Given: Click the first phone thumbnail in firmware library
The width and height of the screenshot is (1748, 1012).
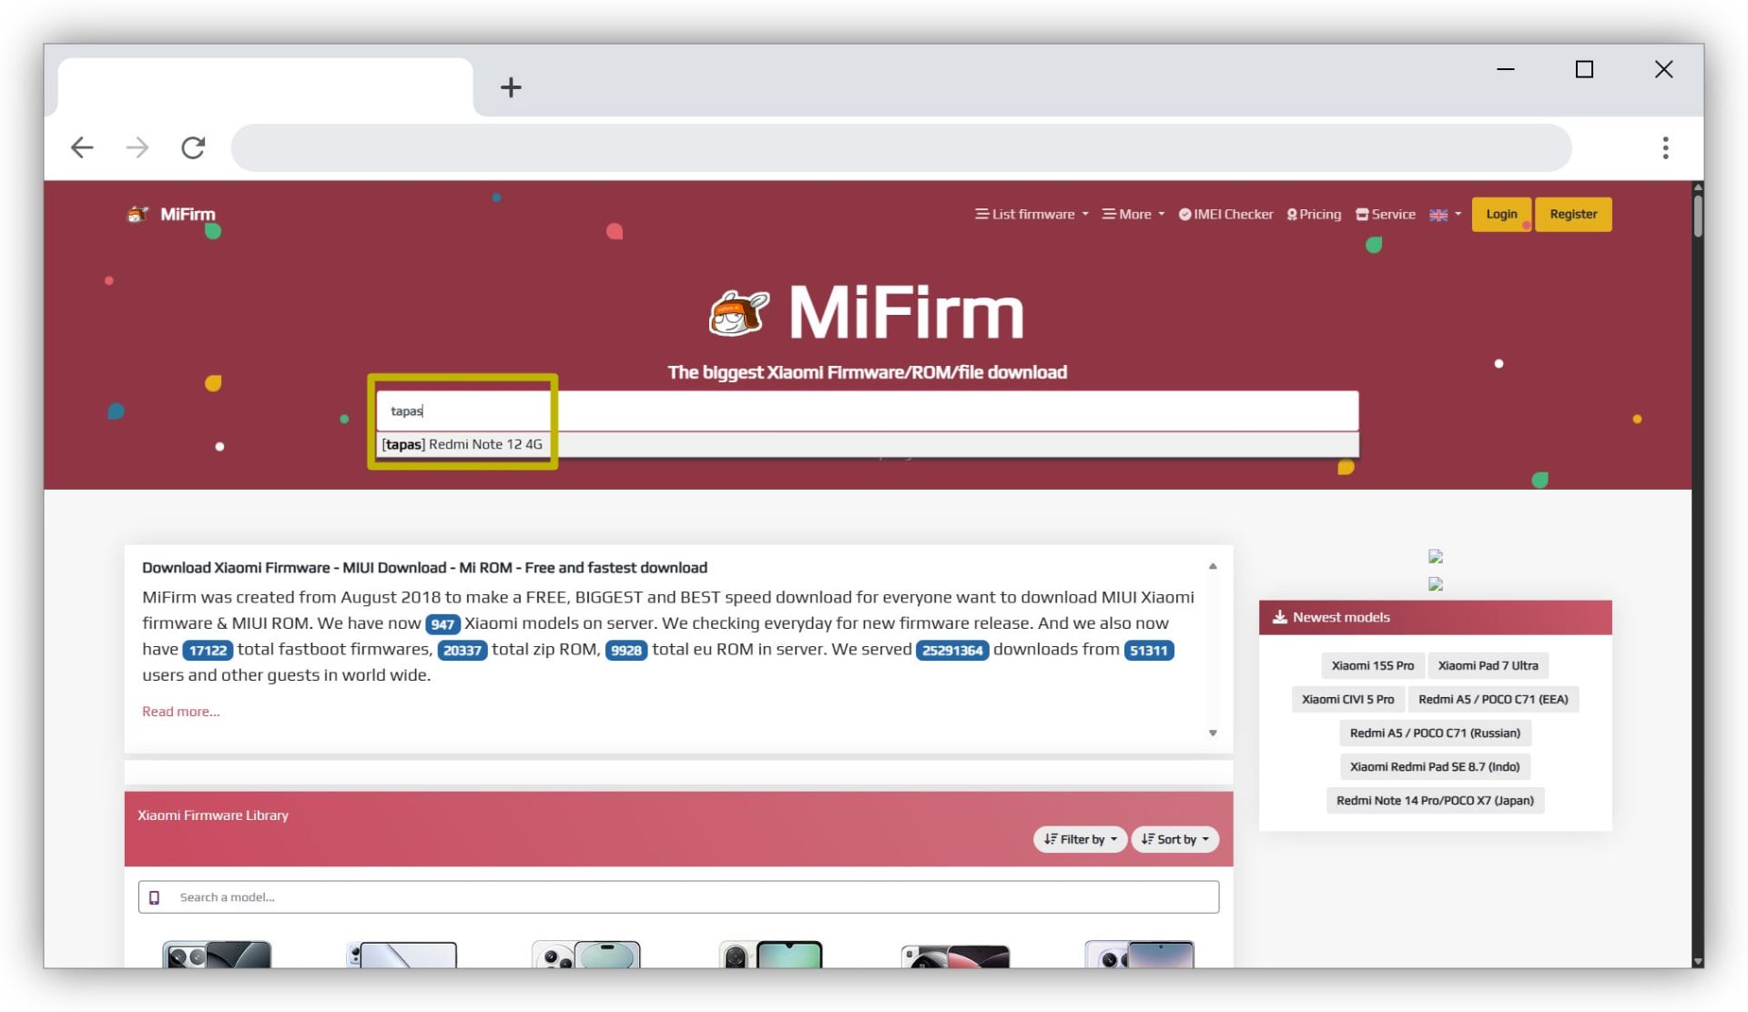Looking at the screenshot, I should (x=217, y=954).
